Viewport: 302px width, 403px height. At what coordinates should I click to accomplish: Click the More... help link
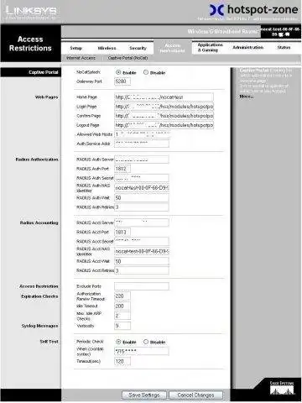(x=247, y=97)
